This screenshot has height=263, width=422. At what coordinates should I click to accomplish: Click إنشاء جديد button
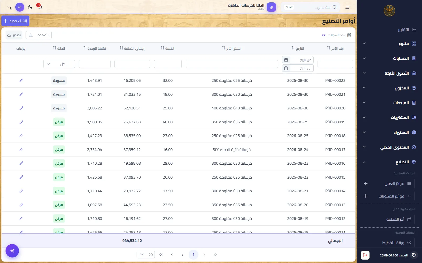point(15,21)
